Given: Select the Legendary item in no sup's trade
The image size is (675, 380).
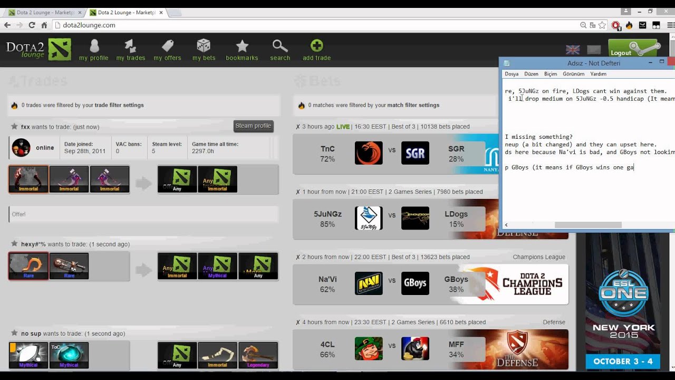Looking at the screenshot, I should click(x=258, y=355).
